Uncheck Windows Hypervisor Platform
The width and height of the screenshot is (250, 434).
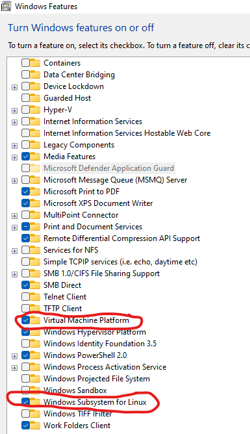pos(25,332)
